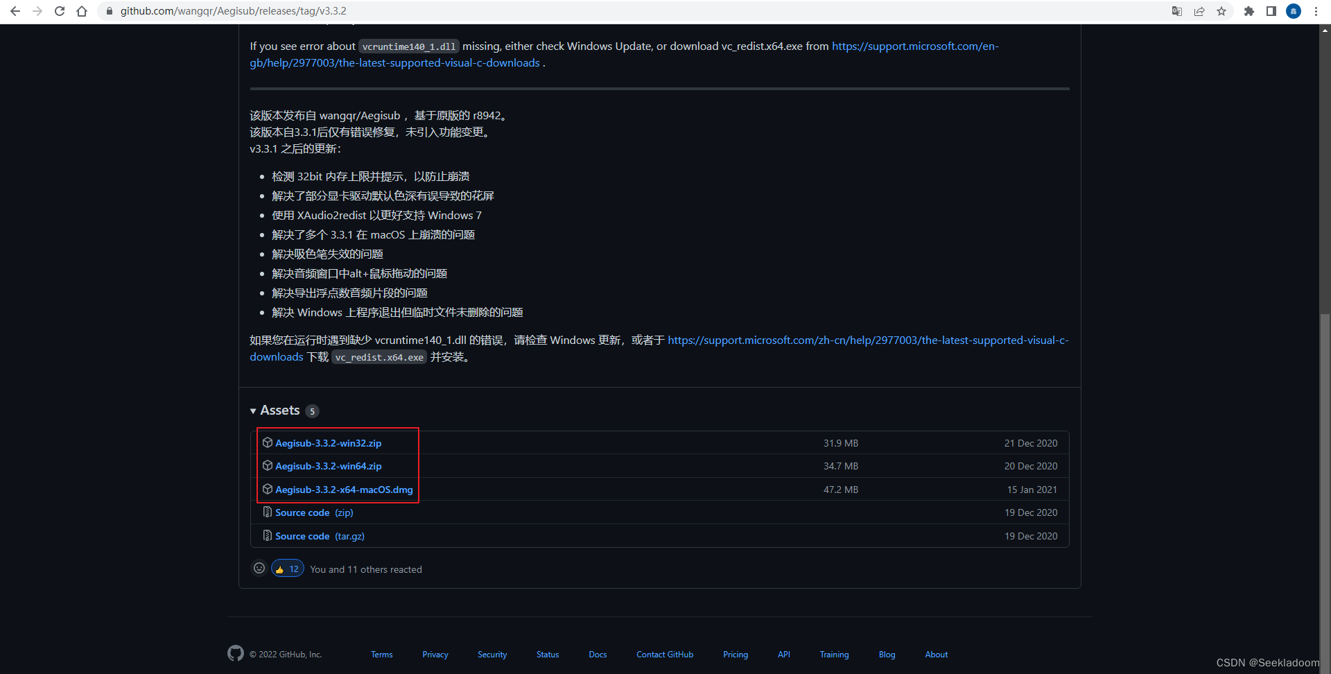Open Contact GitHub in the footer

tap(665, 655)
